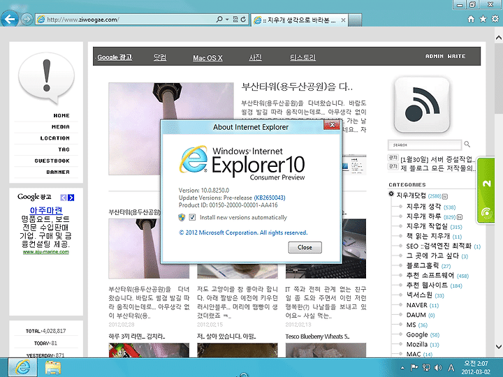Image resolution: width=503 pixels, height=377 pixels.
Task: Close the 지우개 browser tab
Action: pyautogui.click(x=343, y=20)
